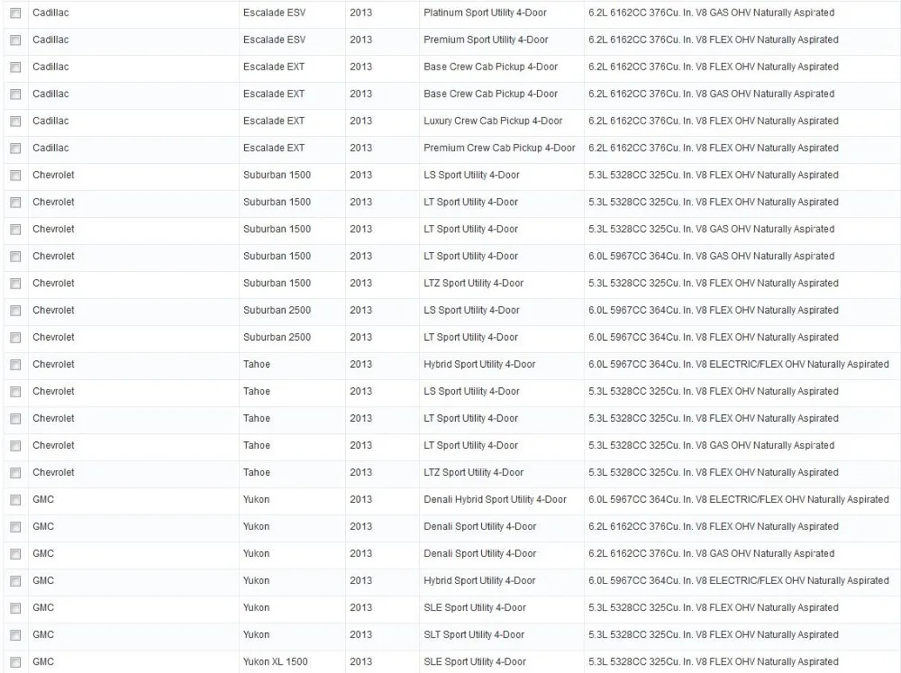
Task: Check the Escalade ESV Premium row checkbox
Action: [x=15, y=41]
